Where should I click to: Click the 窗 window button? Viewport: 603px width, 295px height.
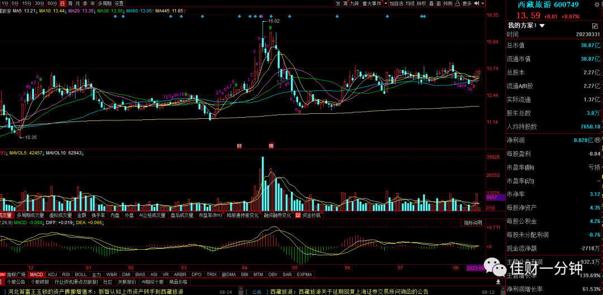tap(438, 3)
